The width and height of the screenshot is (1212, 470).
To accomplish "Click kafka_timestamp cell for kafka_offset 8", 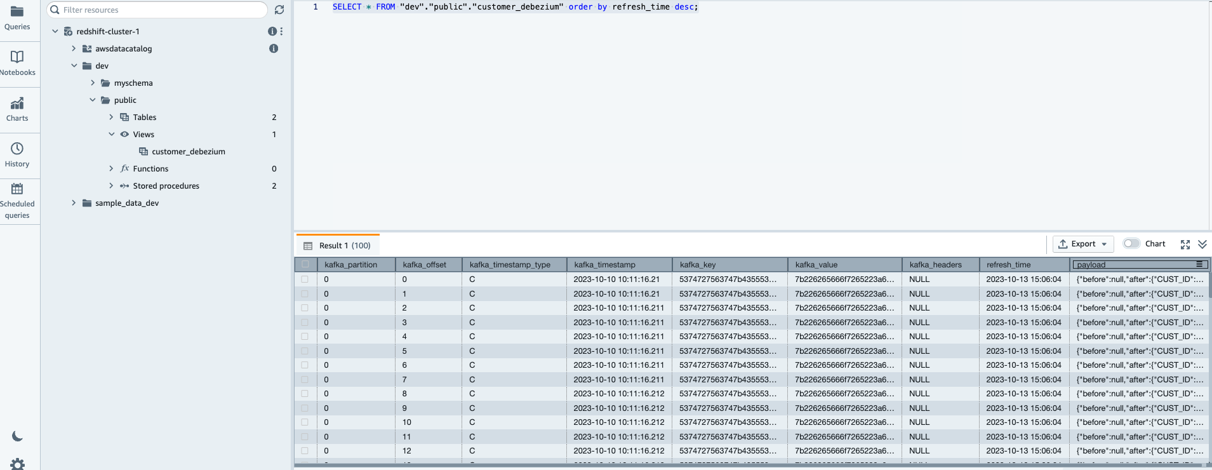I will tap(619, 394).
